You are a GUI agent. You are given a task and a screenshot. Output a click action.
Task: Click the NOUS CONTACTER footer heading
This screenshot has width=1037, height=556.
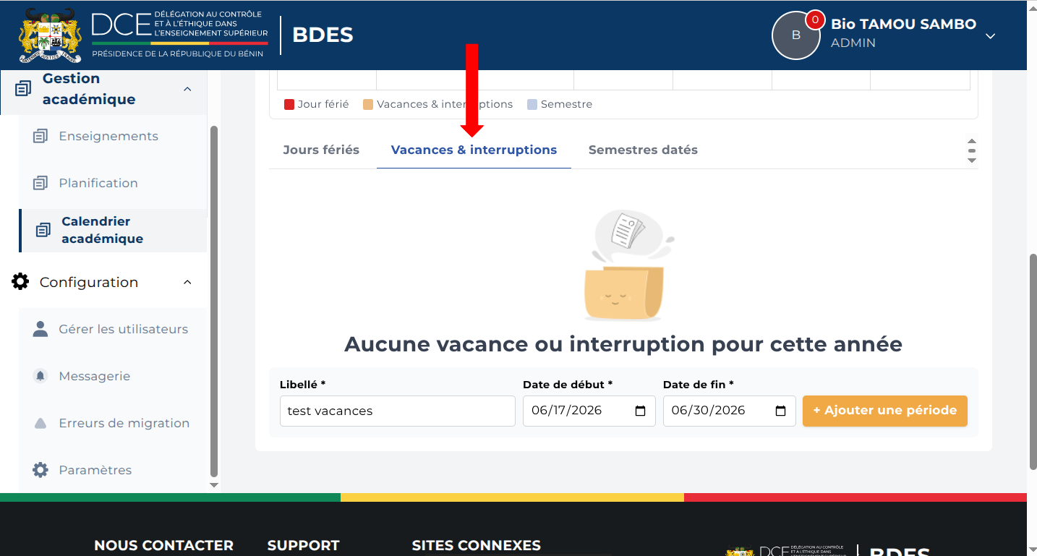coord(164,546)
